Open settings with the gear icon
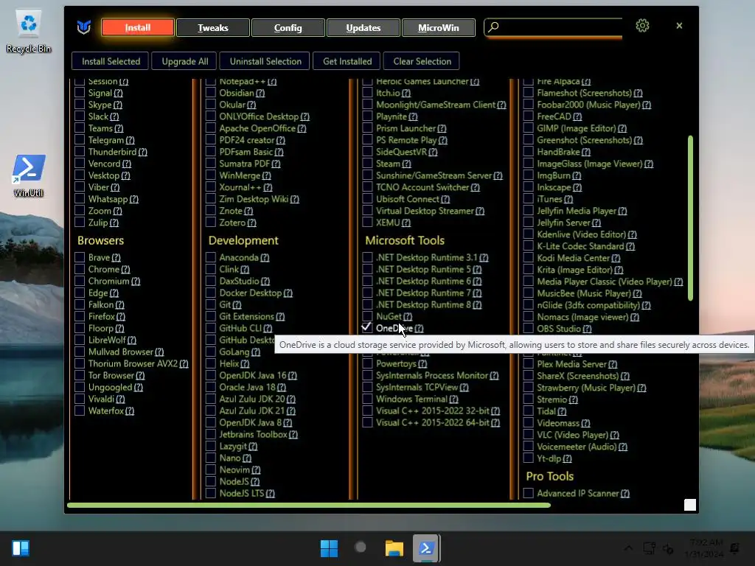This screenshot has height=566, width=755. click(642, 26)
